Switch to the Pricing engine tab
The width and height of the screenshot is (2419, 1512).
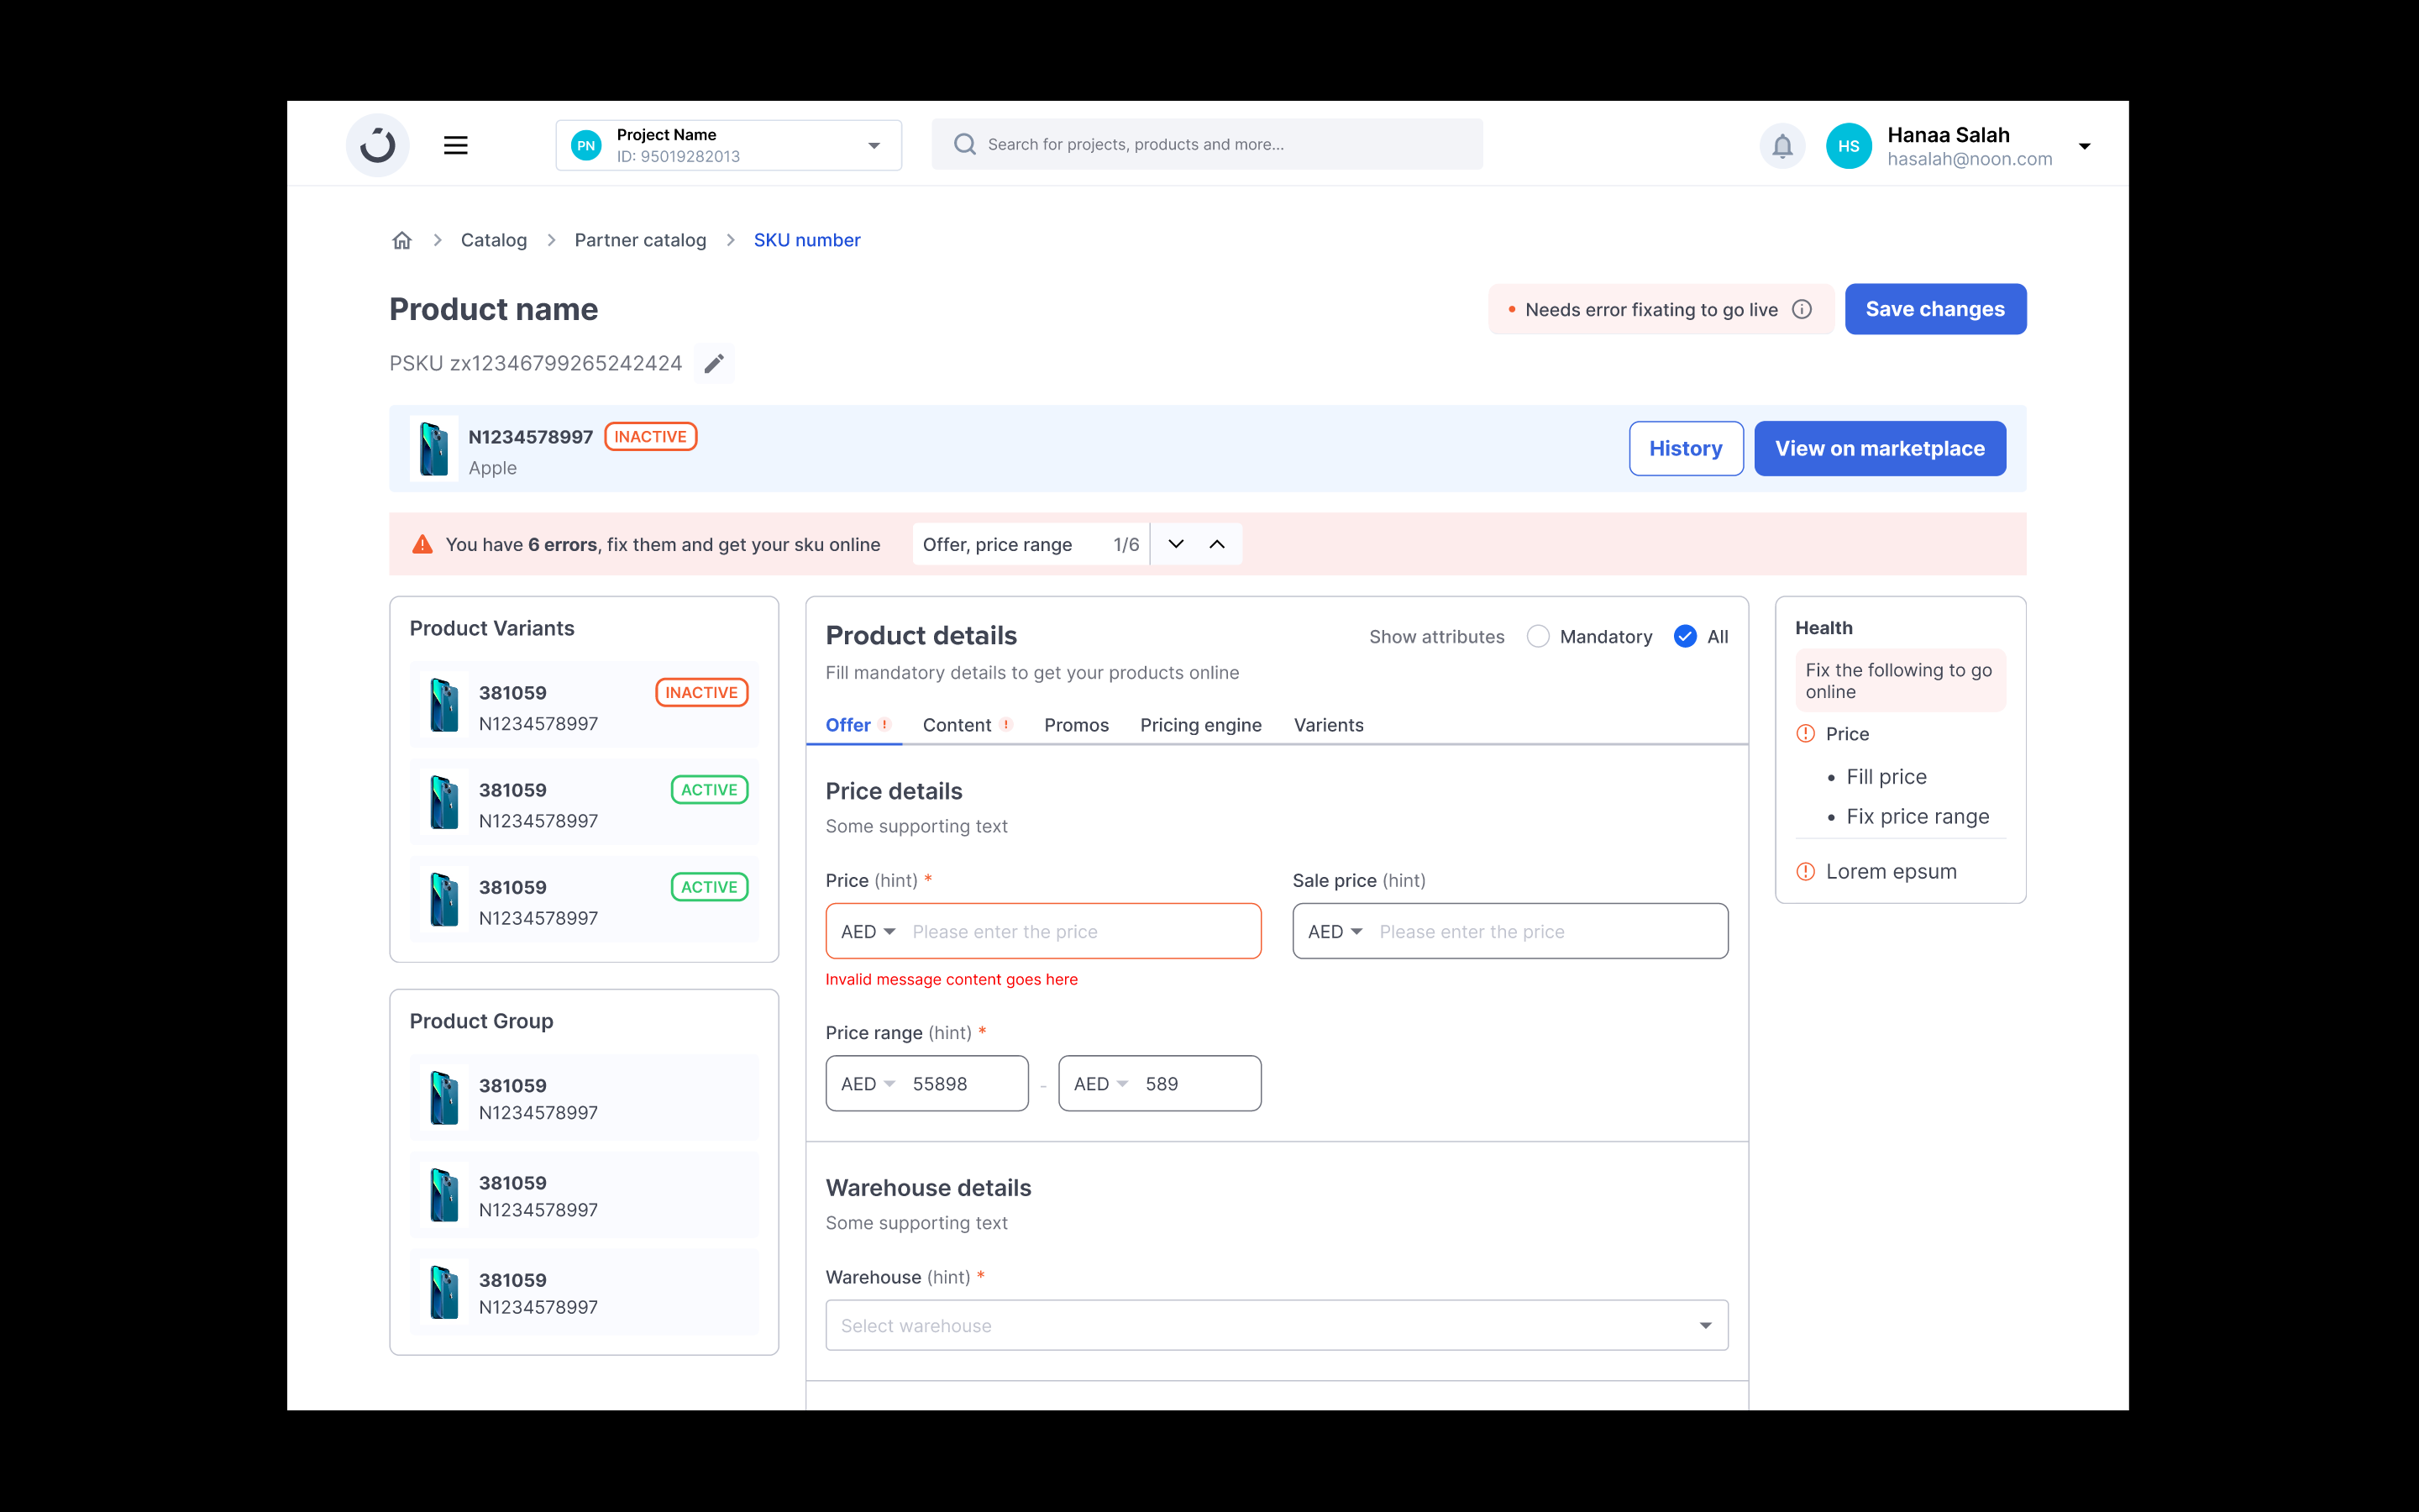(x=1199, y=725)
